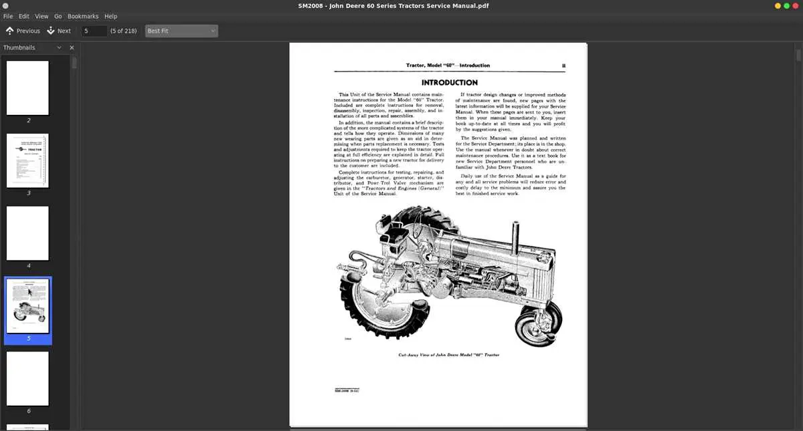This screenshot has width=803, height=431.
Task: Open the Help menu
Action: click(110, 16)
